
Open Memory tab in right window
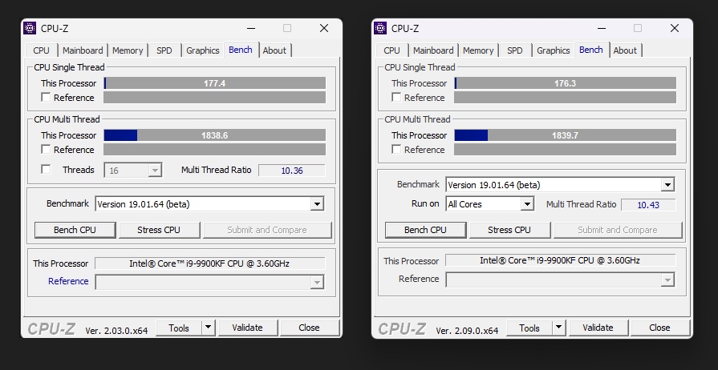tap(478, 50)
